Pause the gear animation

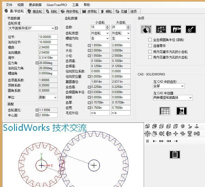click(x=147, y=141)
